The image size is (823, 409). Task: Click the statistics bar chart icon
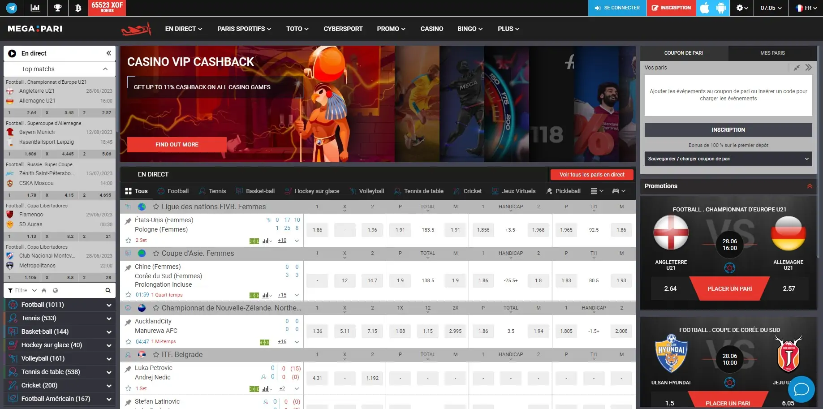35,8
